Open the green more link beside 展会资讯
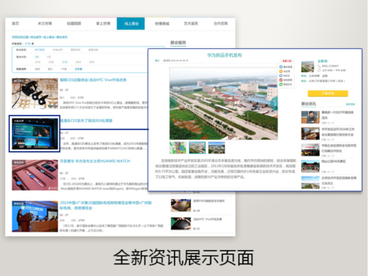This screenshot has height=276, width=368. tap(351, 104)
